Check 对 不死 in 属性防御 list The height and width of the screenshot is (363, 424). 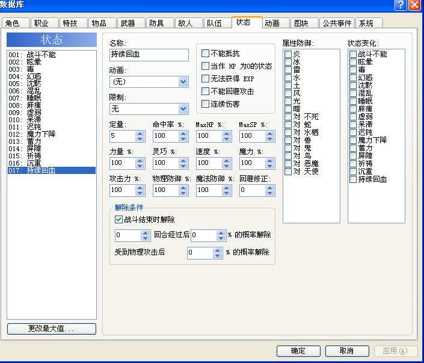(x=288, y=117)
